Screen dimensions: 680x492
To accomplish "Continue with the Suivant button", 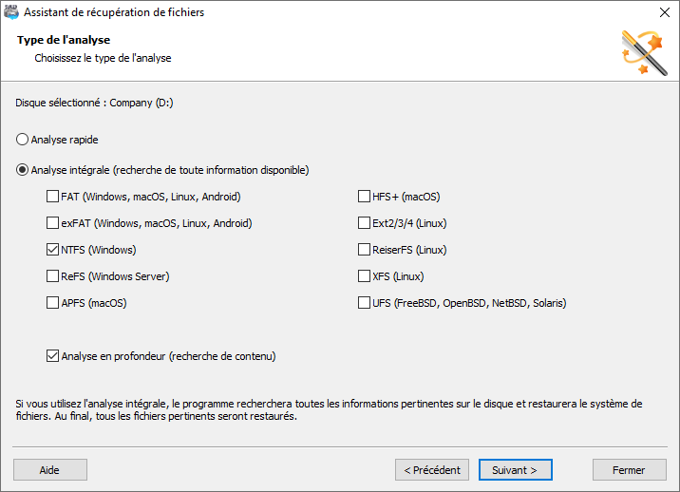I will coord(516,470).
